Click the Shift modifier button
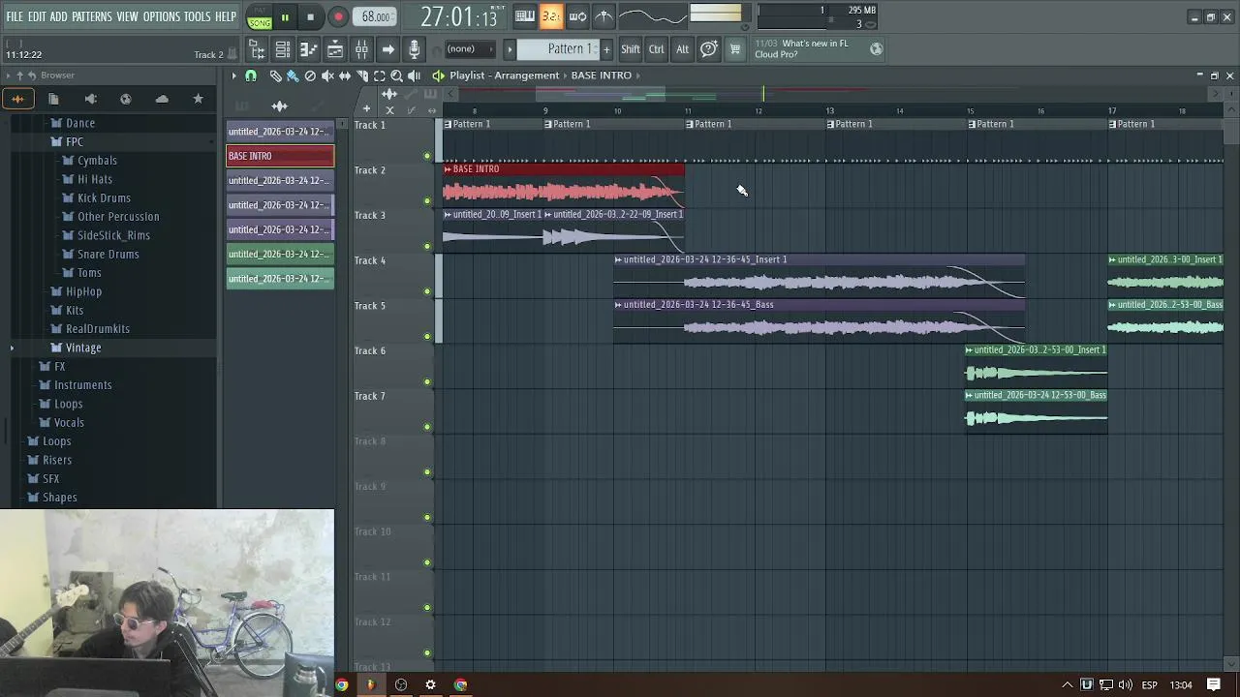This screenshot has width=1240, height=697. coord(631,49)
